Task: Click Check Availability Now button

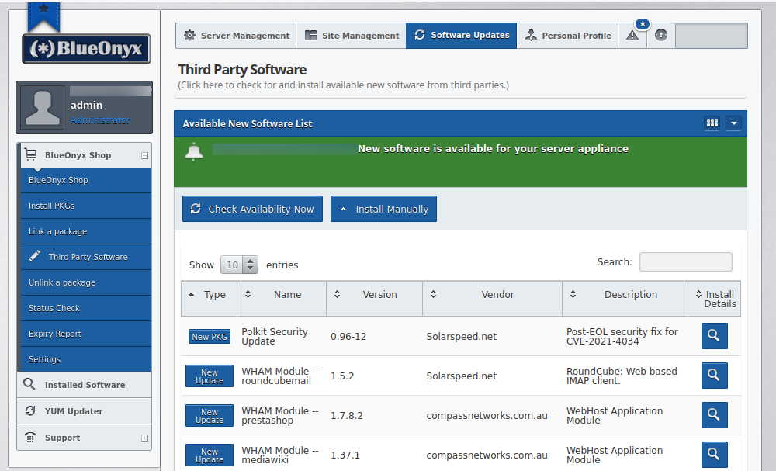Action: point(252,209)
